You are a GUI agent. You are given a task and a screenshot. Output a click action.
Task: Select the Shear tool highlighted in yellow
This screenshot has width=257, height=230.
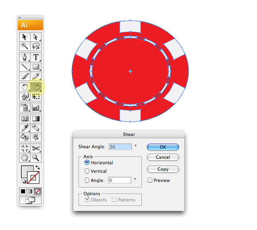pyautogui.click(x=36, y=87)
